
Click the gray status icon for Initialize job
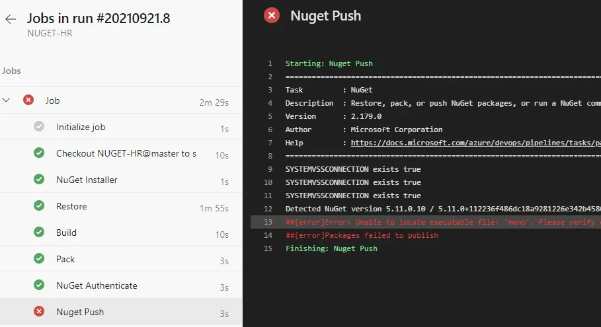tap(39, 126)
